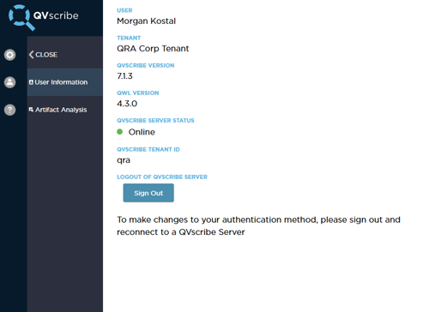Image resolution: width=429 pixels, height=312 pixels.
Task: Collapse the menu with CLOSE chevron
Action: 43,55
